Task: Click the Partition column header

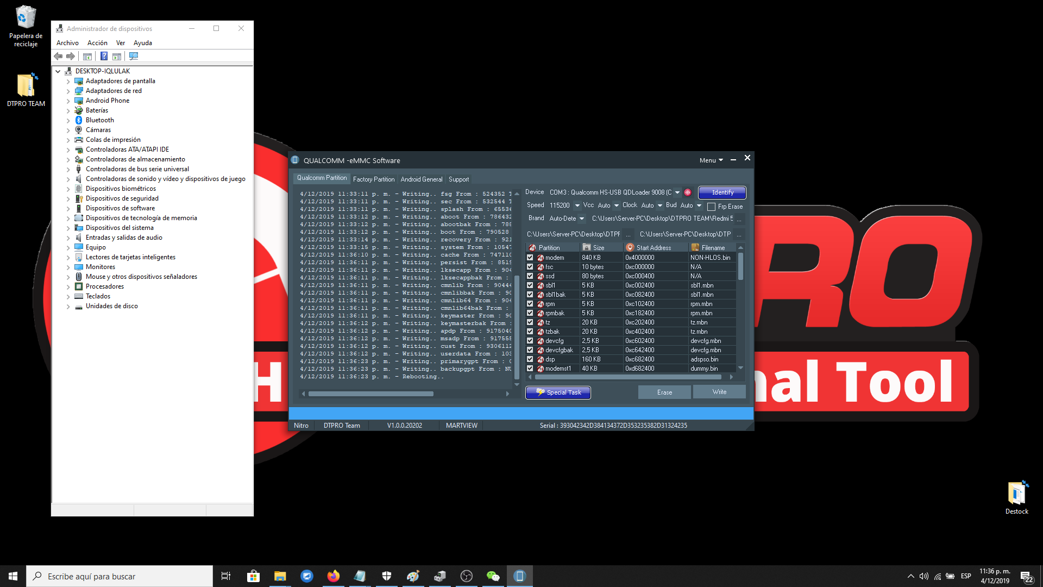Action: click(x=552, y=248)
